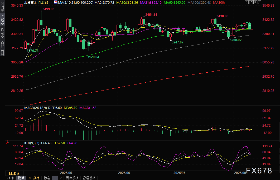Click the first chart tool icon at top right
Image resolution: width=280 pixels, height=180 pixels.
click(247, 2)
